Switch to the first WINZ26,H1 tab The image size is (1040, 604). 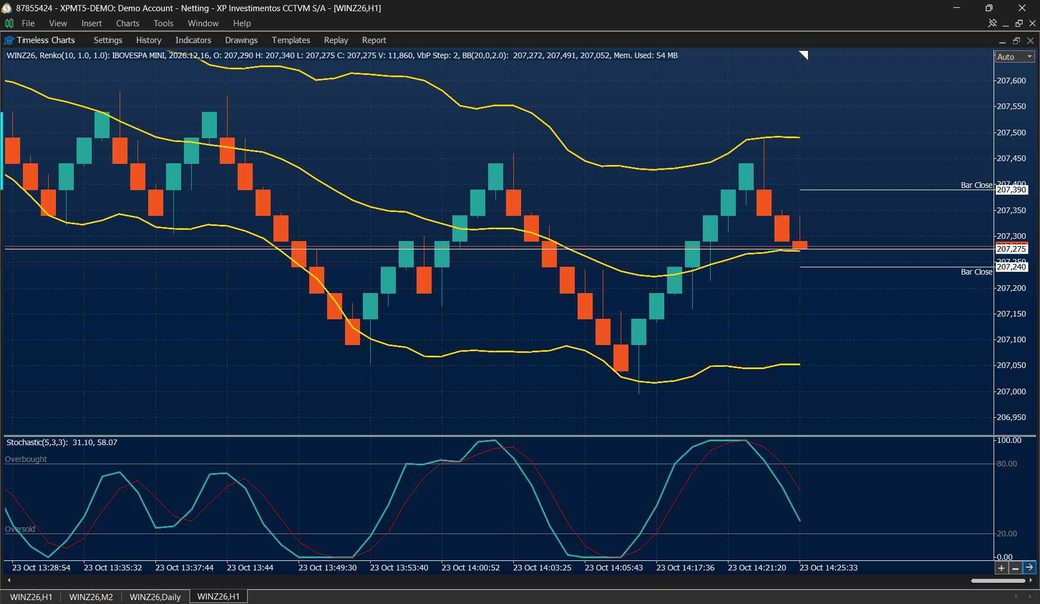click(31, 597)
